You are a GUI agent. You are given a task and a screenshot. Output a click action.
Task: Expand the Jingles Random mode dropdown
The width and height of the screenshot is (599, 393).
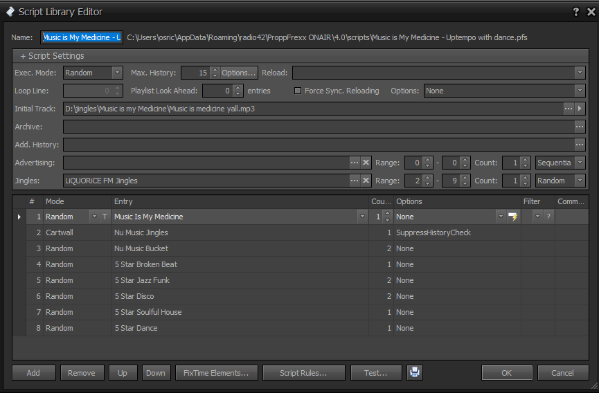click(580, 181)
